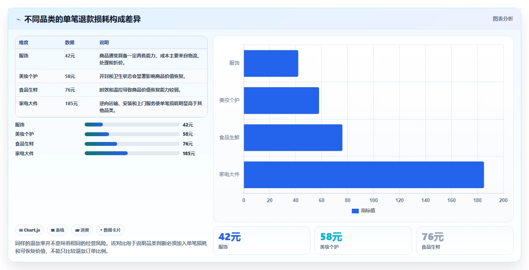Open the 58元 美妆个护 data card
The width and height of the screenshot is (529, 270).
pos(363,241)
